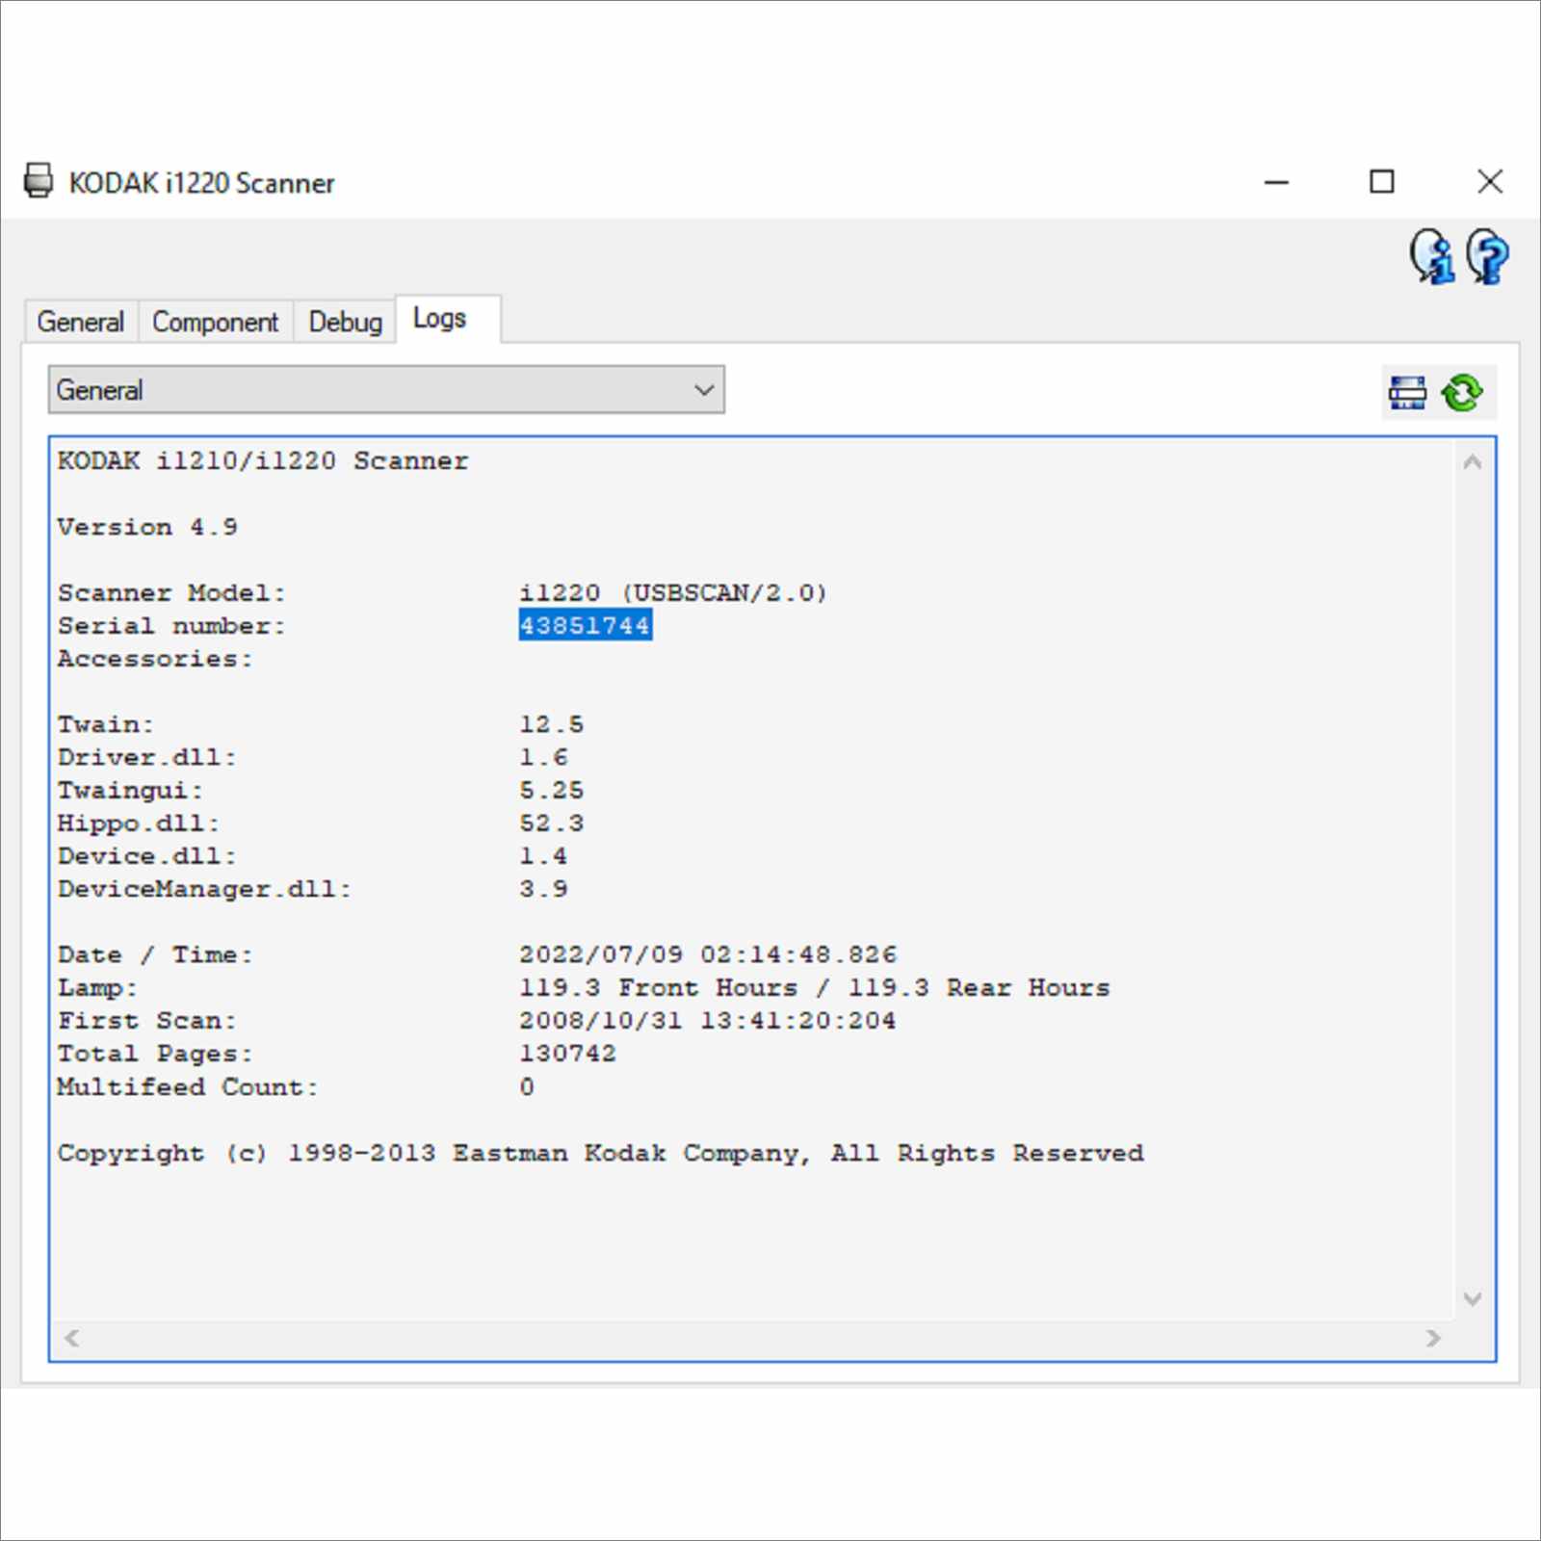
Task: Click the scanner icon in title bar
Action: [x=39, y=181]
